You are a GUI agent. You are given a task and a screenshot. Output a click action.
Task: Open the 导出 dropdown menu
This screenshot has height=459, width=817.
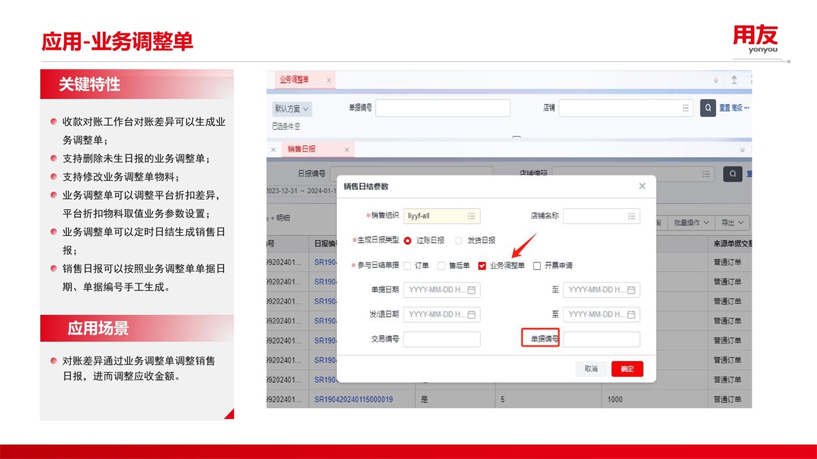coord(732,222)
